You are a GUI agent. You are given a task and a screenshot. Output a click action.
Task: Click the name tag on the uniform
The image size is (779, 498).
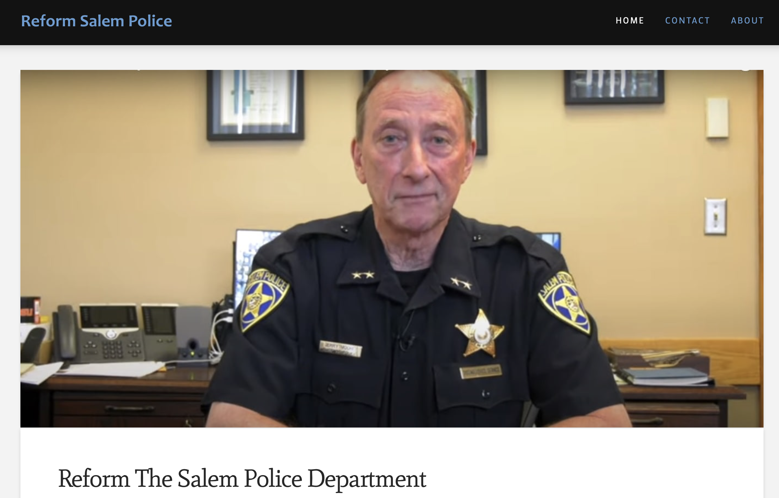340,349
